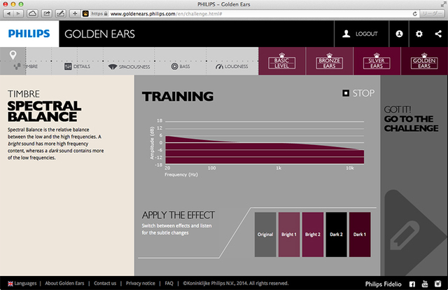
Task: Open About Golden Ears link
Action: (64, 284)
